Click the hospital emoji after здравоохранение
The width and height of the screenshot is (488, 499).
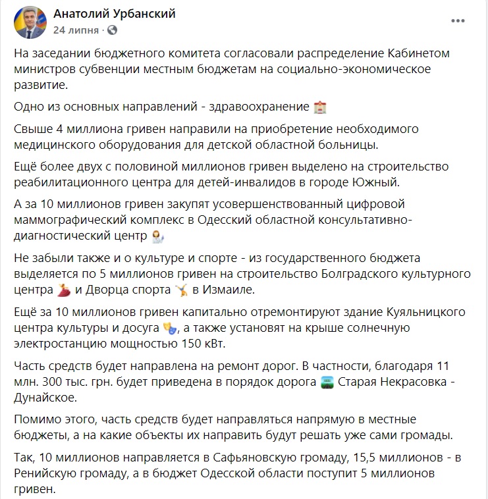(x=320, y=107)
